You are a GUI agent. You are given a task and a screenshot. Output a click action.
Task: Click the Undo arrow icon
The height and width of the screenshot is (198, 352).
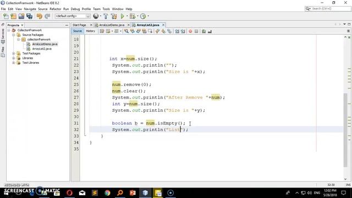[40, 16]
